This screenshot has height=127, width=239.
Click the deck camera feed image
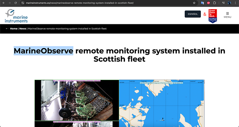point(77,100)
